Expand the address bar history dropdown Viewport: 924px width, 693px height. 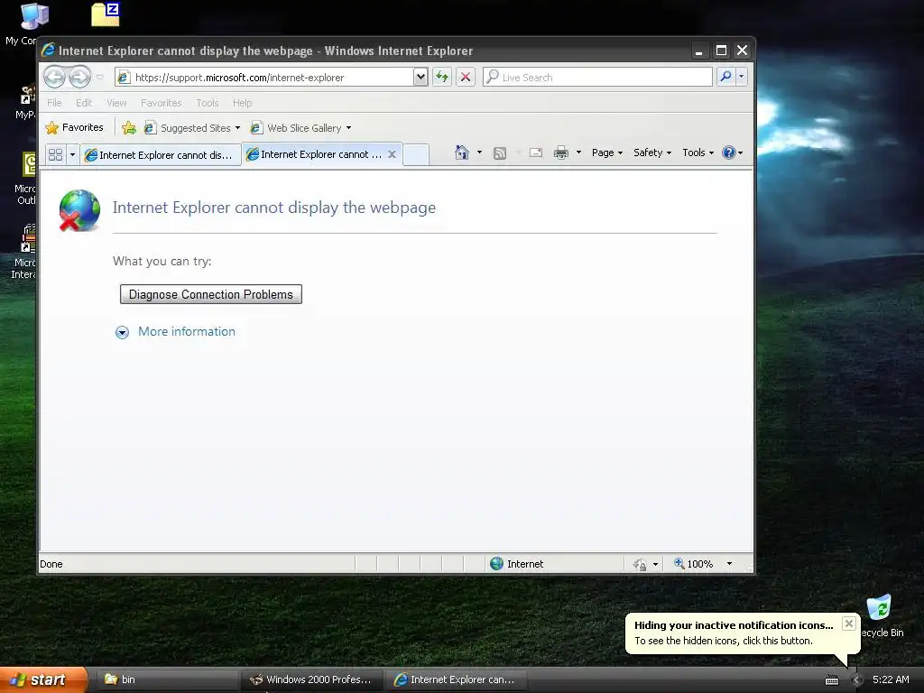(x=420, y=78)
